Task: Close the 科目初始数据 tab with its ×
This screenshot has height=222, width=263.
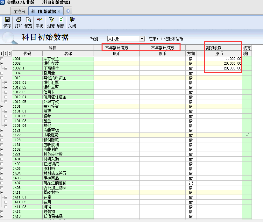Action: coord(59,11)
